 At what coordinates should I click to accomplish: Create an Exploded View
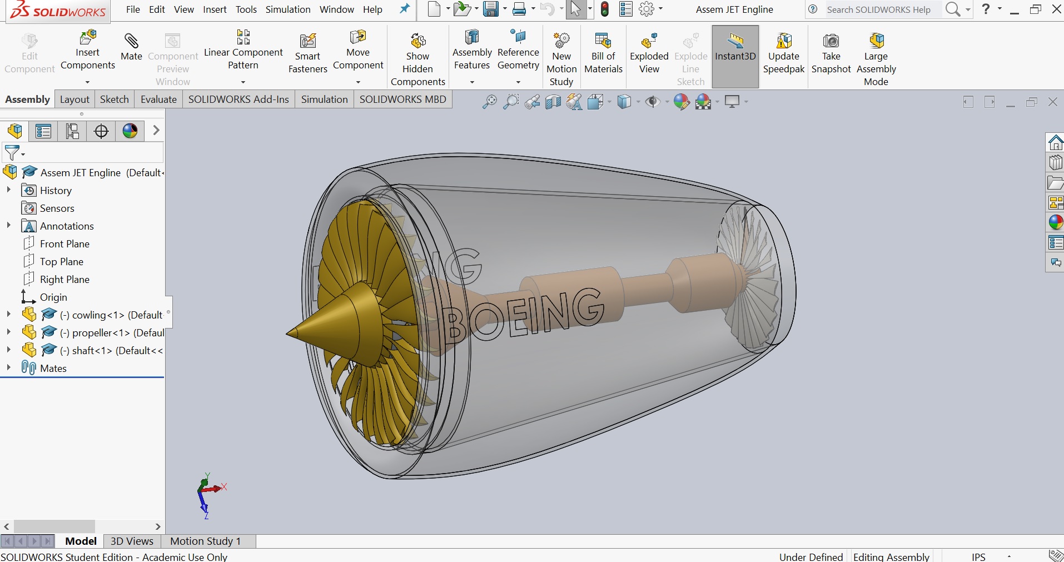point(649,53)
